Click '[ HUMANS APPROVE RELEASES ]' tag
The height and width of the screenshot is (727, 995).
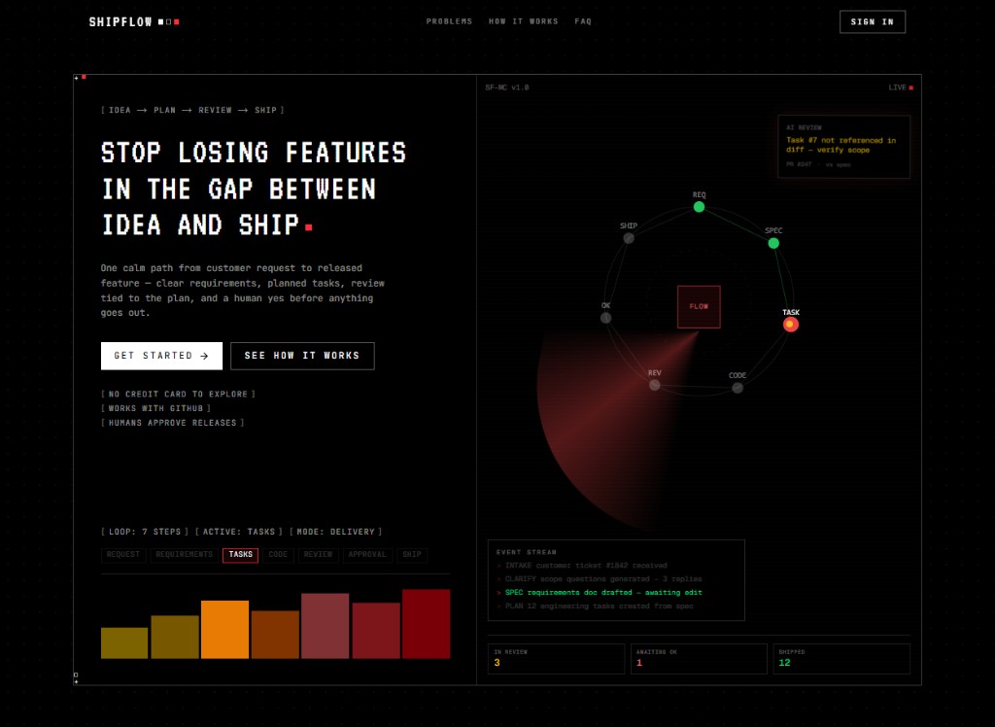(x=173, y=423)
